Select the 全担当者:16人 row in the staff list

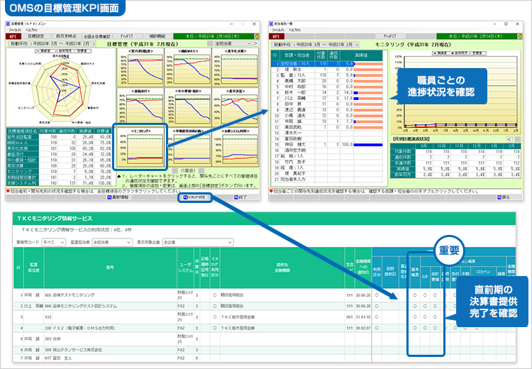[327, 63]
